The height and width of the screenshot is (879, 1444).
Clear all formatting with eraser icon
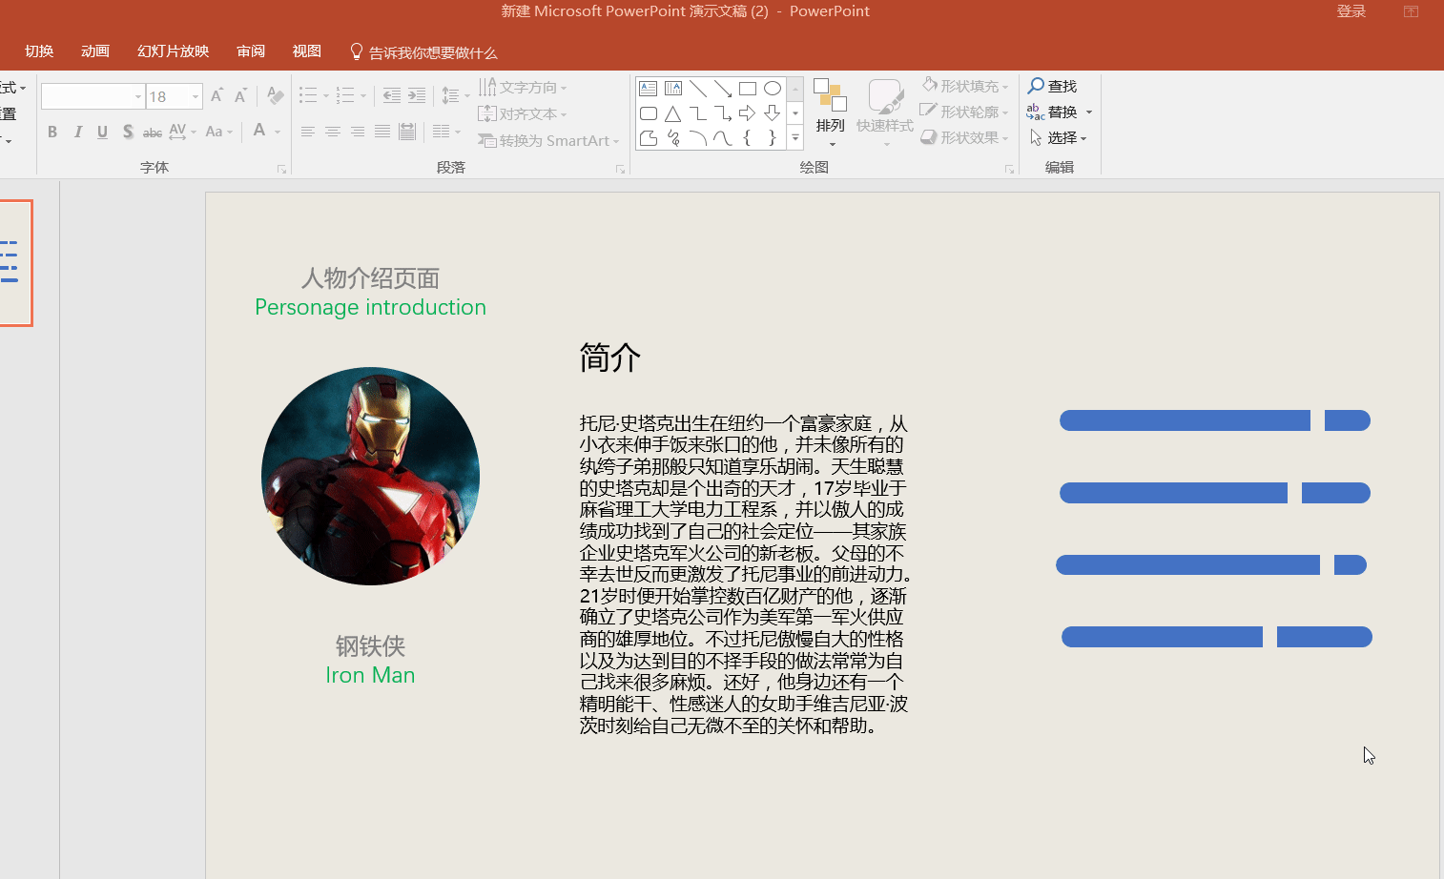click(x=275, y=95)
